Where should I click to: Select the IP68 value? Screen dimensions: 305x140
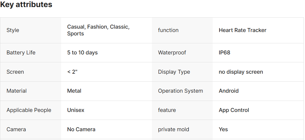pos(224,52)
